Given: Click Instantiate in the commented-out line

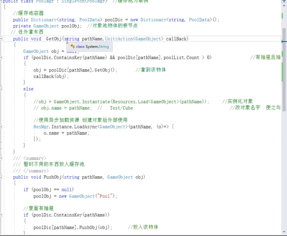Looking at the screenshot, I should point(96,102).
